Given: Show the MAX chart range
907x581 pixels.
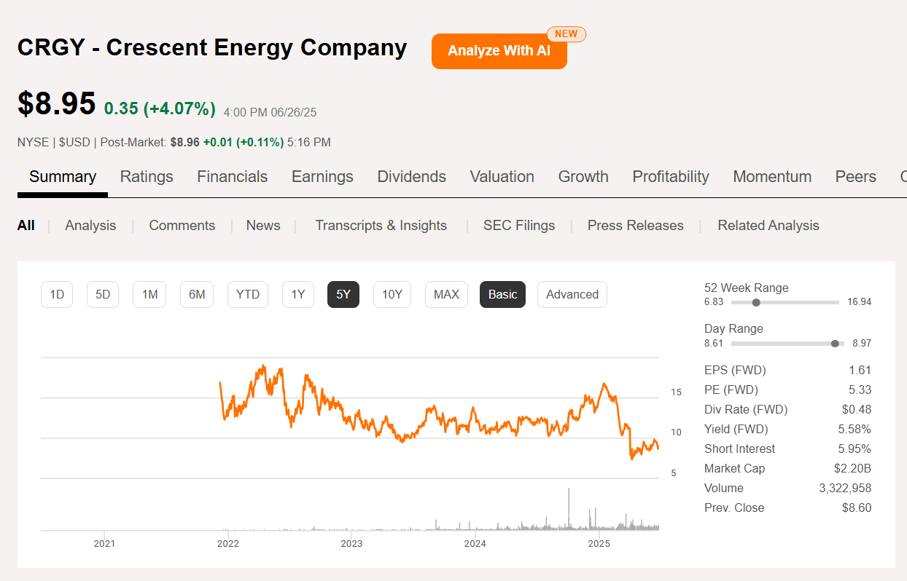Looking at the screenshot, I should coord(445,294).
